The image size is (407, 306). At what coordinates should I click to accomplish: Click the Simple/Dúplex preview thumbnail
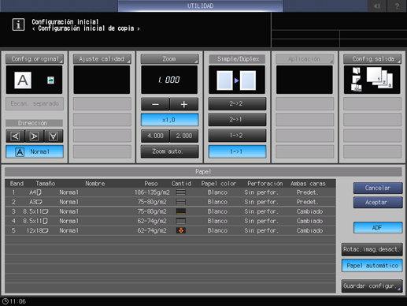[237, 80]
